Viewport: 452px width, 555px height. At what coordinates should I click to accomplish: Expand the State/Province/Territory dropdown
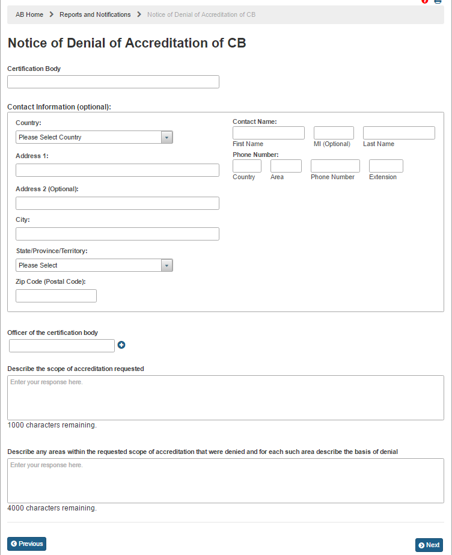167,265
